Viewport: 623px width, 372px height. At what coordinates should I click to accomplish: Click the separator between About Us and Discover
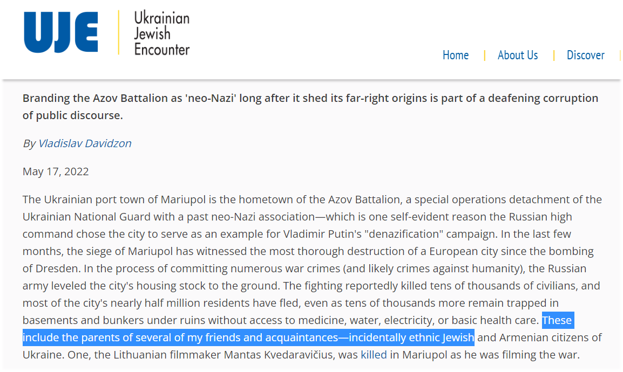click(x=553, y=55)
